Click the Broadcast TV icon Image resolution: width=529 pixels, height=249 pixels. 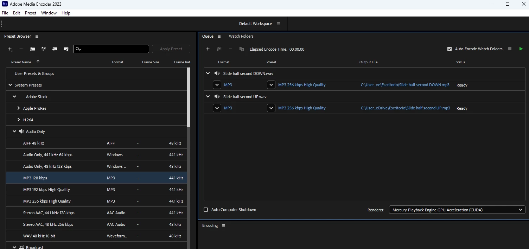pos(21,247)
